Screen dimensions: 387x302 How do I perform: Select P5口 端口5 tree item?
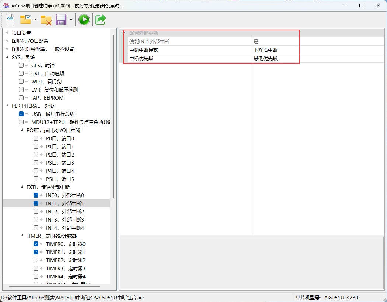click(x=60, y=179)
